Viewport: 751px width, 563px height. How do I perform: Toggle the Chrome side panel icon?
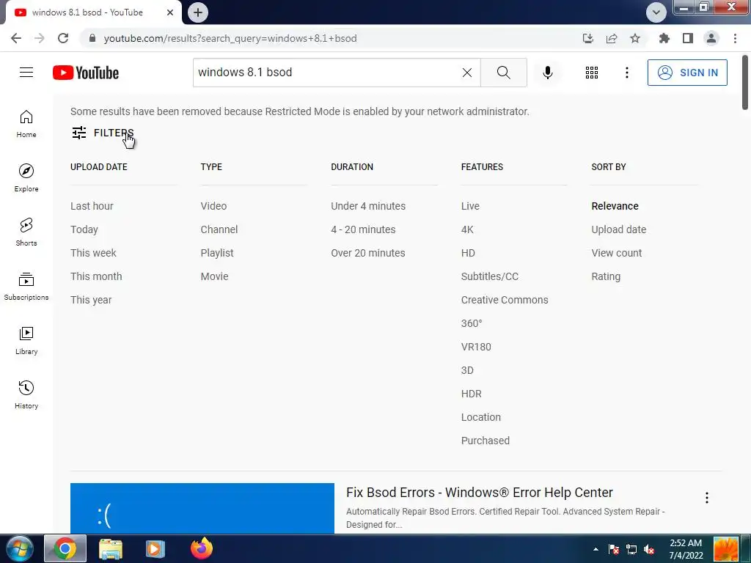(x=688, y=38)
